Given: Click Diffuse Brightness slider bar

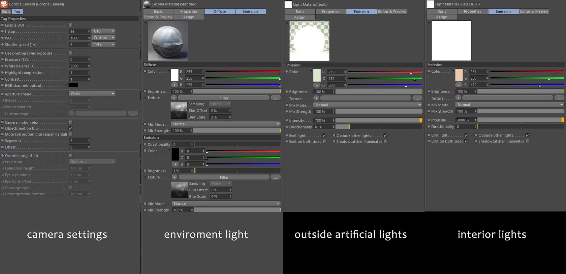Looking at the screenshot, I should tap(237, 91).
